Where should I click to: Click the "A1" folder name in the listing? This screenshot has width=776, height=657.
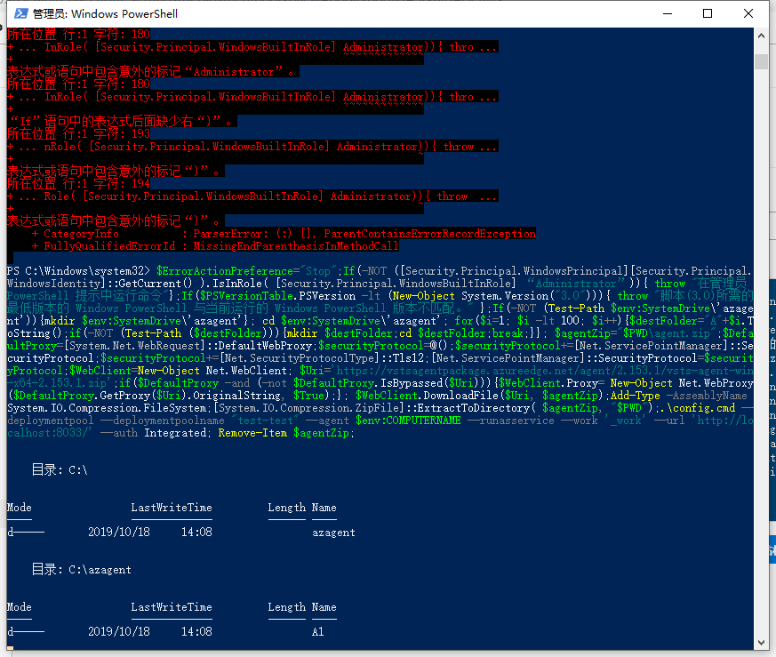[317, 632]
